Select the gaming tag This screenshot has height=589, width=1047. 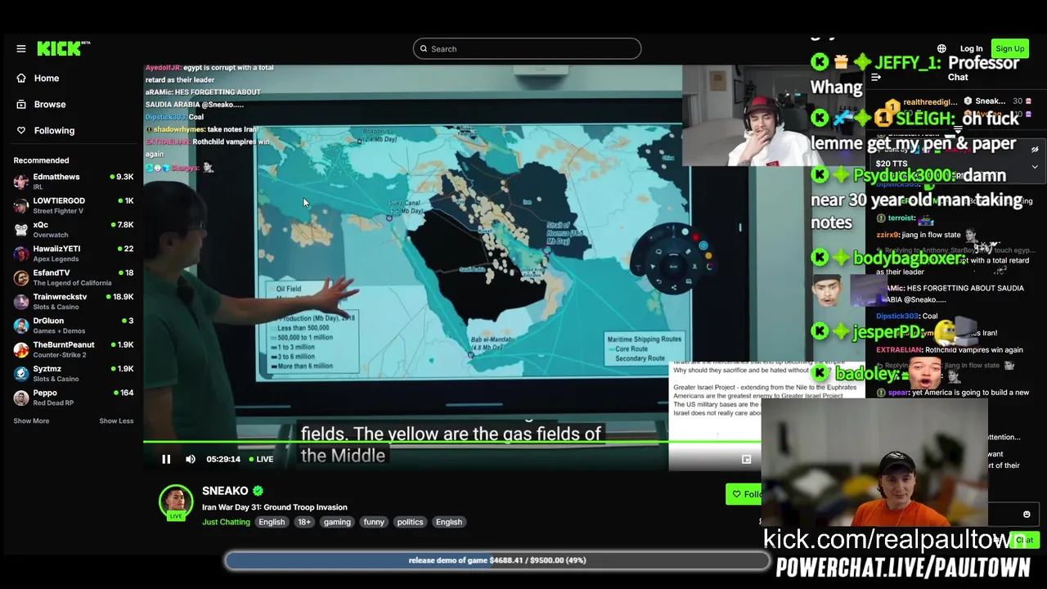[x=337, y=522]
